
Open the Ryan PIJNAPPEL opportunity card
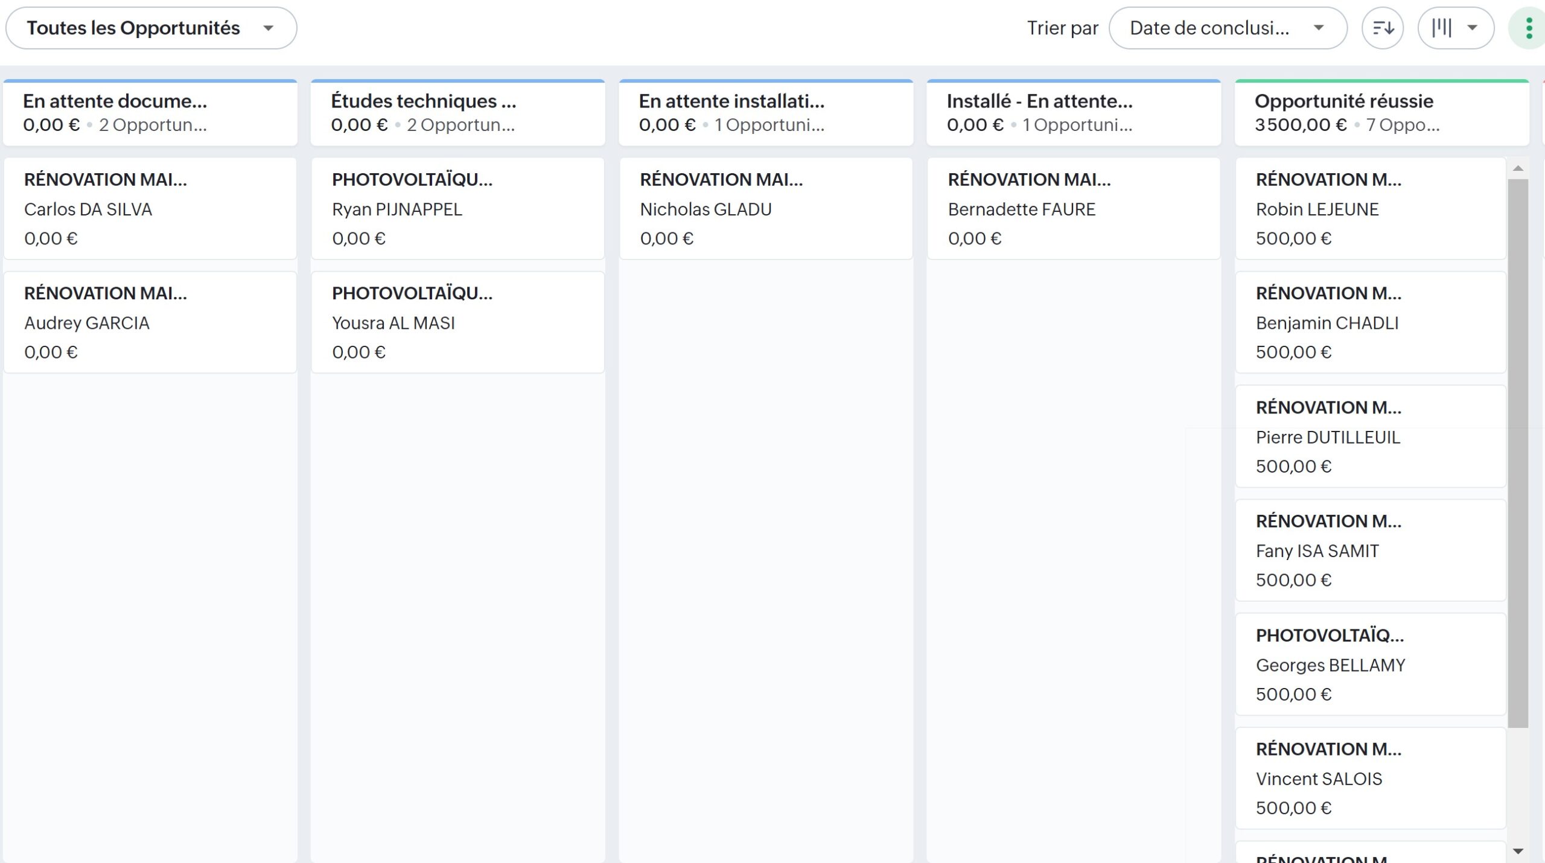tap(458, 209)
